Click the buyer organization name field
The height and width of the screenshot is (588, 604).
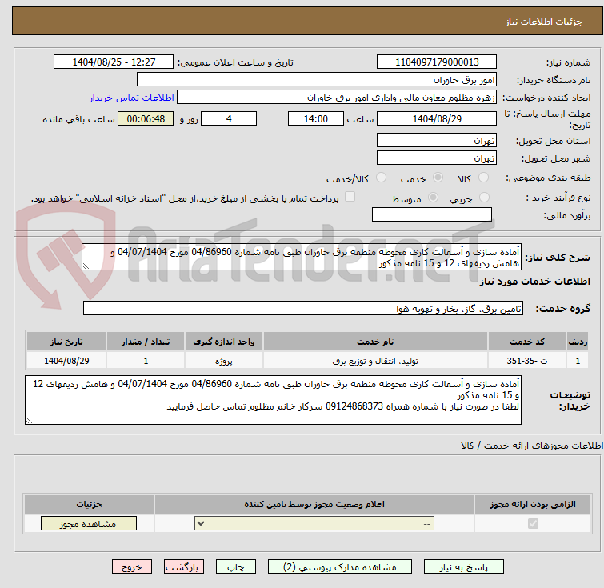coord(317,80)
